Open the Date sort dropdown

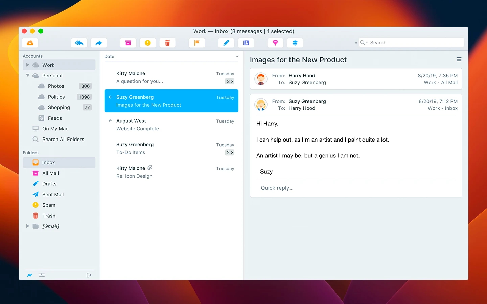tap(237, 57)
